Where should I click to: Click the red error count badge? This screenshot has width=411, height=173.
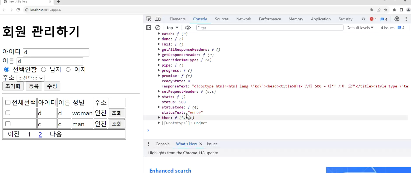[373, 19]
